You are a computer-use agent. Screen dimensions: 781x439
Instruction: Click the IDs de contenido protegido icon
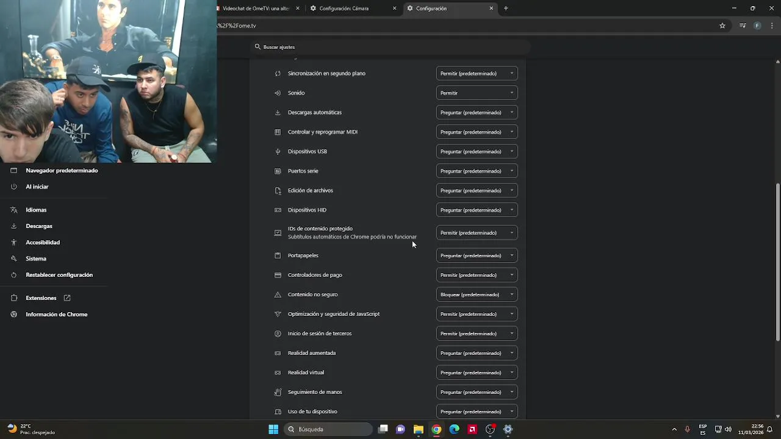pos(278,232)
